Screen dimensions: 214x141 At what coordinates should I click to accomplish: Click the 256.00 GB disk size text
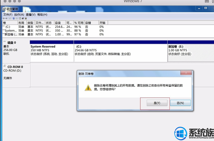pos(10,50)
